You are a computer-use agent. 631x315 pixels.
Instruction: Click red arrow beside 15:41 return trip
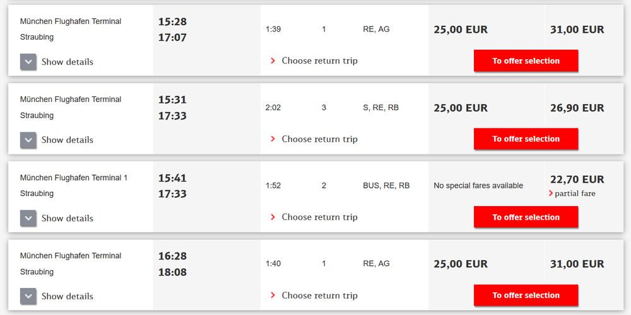273,217
